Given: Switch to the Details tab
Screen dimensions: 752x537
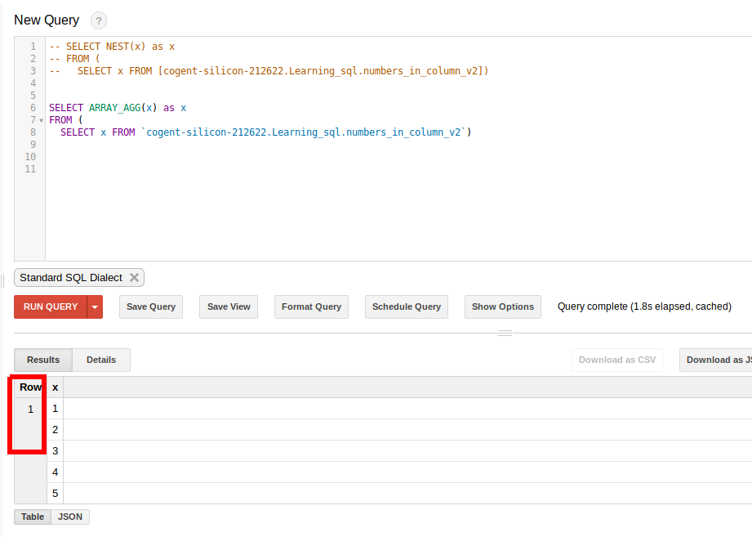Looking at the screenshot, I should [100, 360].
